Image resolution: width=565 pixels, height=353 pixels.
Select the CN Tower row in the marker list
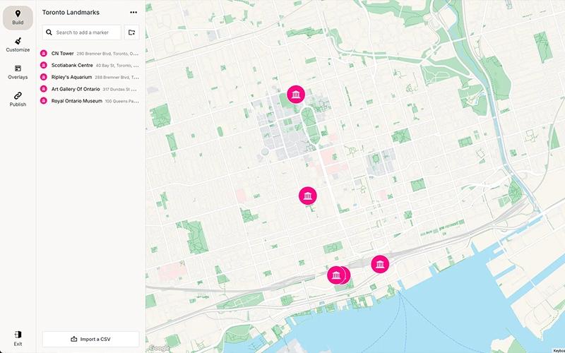[x=90, y=54]
